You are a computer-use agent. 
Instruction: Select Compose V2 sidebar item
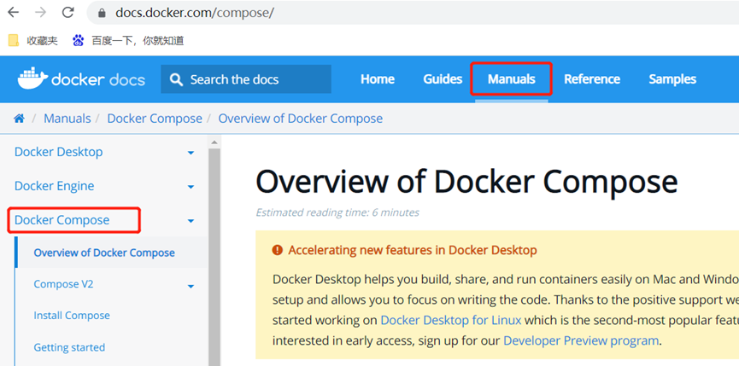click(x=63, y=284)
